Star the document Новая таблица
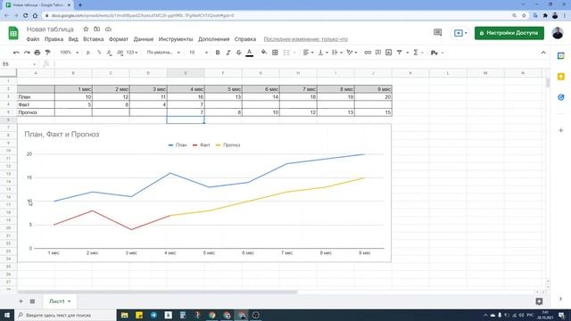This screenshot has height=321, width=571. [86, 29]
